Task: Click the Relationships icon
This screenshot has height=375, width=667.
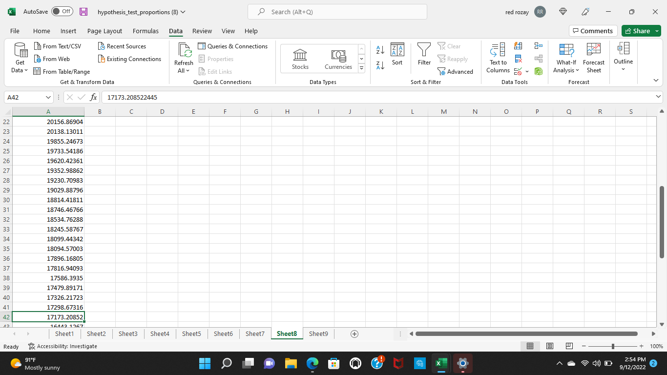Action: pyautogui.click(x=539, y=59)
